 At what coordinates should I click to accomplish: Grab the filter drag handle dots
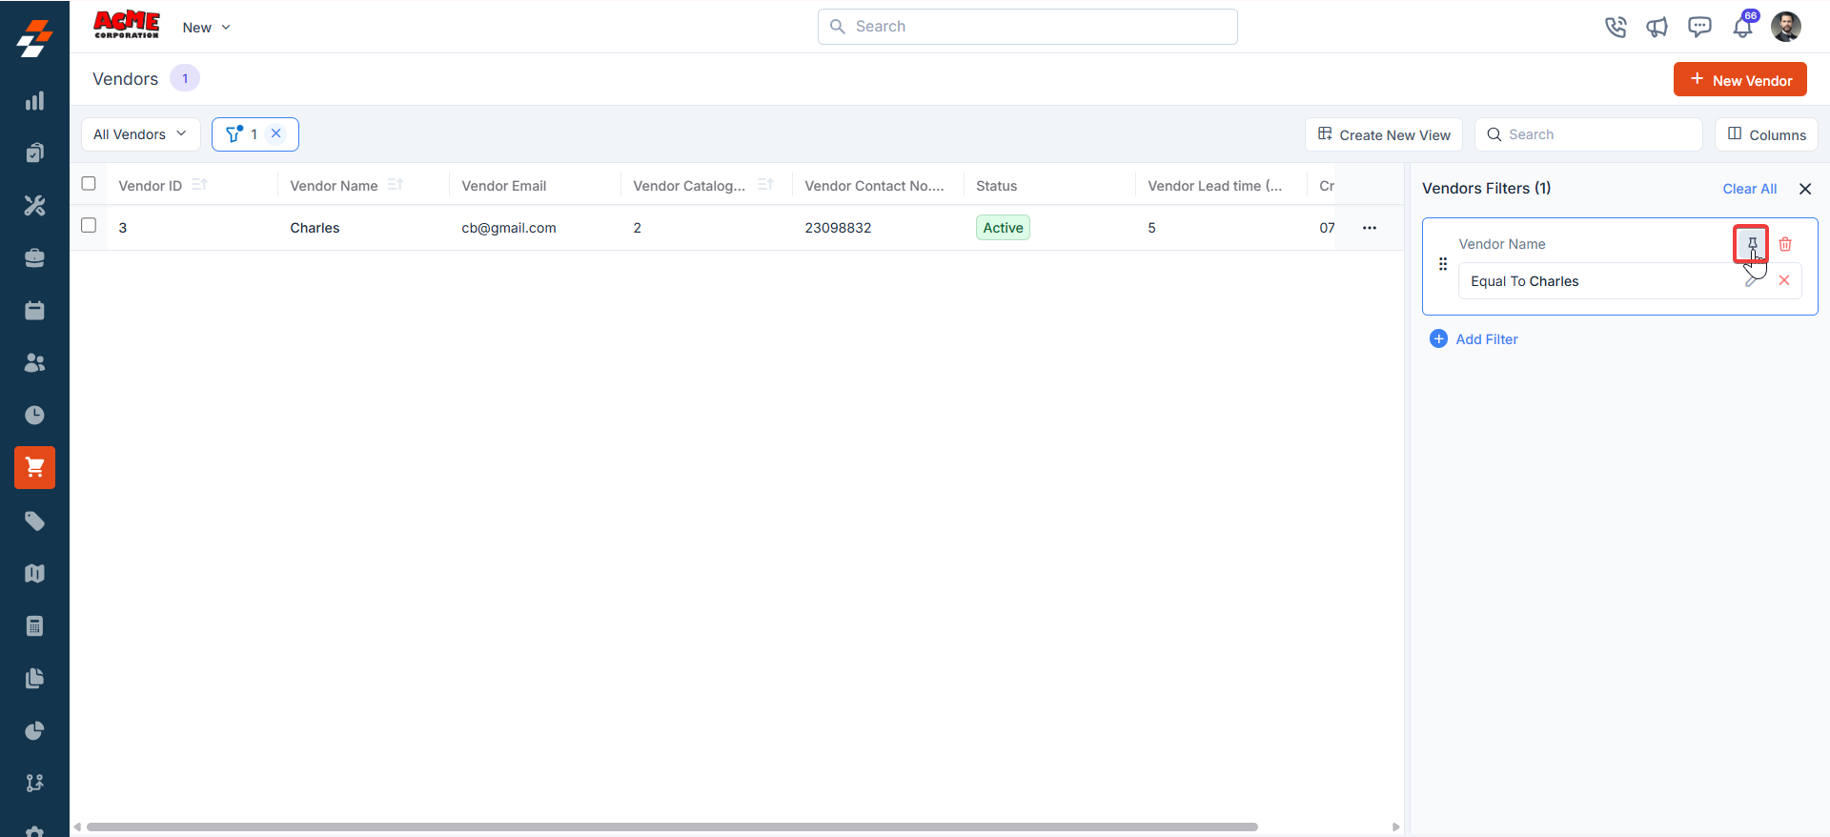1443,264
